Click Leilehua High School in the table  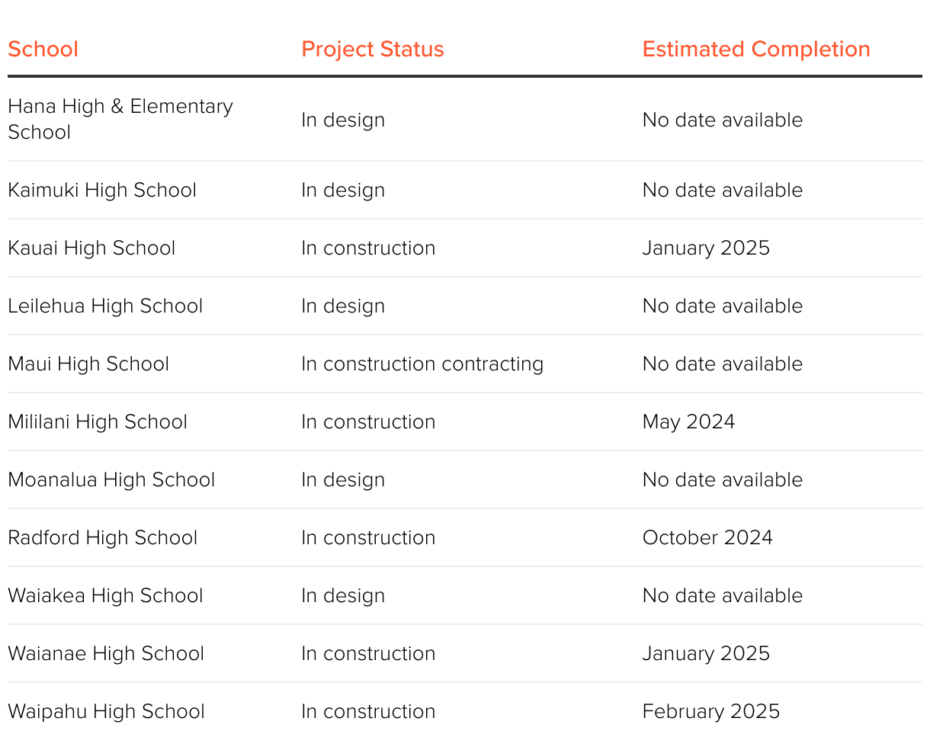(105, 306)
